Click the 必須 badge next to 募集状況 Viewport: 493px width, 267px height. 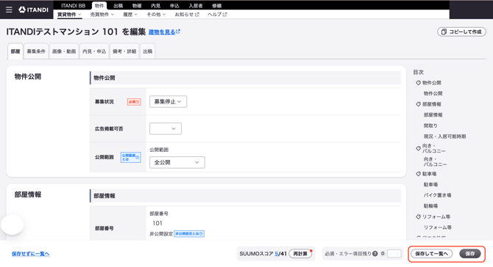[134, 102]
